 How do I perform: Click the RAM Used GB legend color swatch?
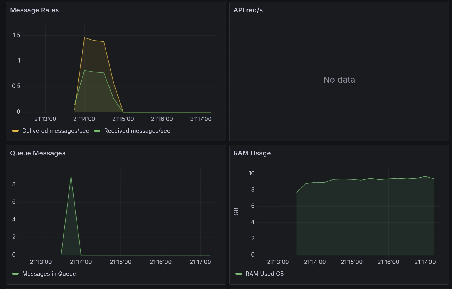pyautogui.click(x=239, y=274)
